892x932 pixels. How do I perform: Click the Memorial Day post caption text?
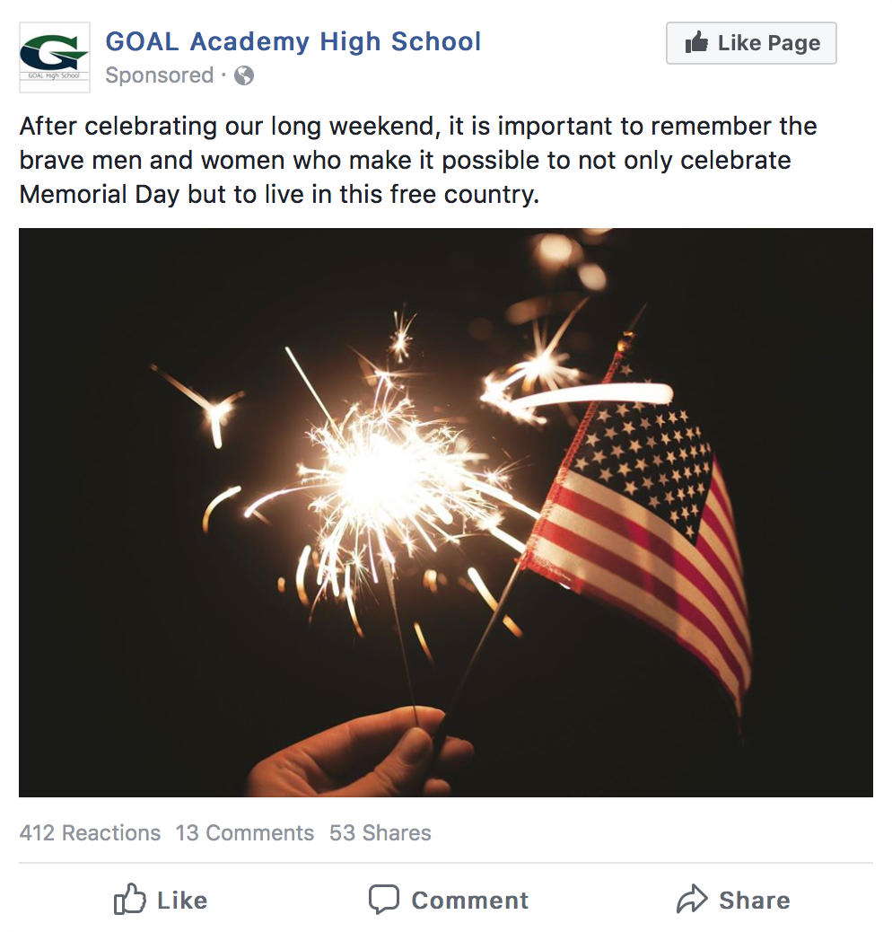pyautogui.click(x=417, y=160)
